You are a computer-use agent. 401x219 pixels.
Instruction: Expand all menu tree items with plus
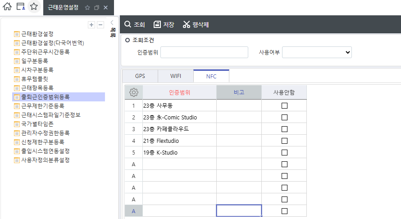[x=91, y=25]
